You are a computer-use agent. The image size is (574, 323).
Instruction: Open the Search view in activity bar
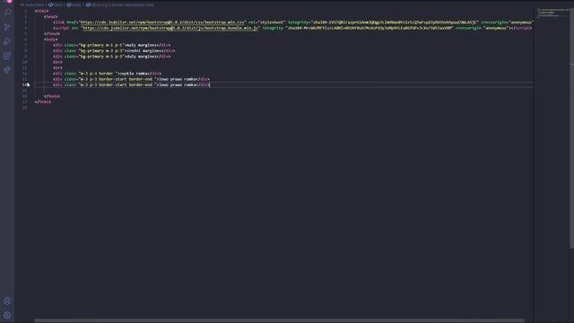[7, 12]
